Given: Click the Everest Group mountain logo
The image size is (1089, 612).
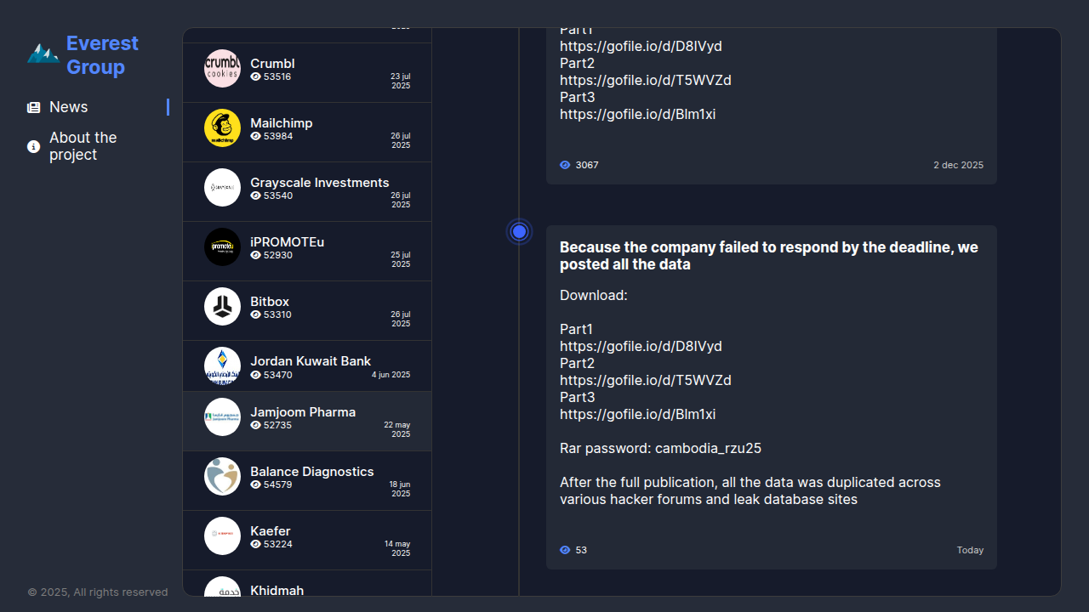Looking at the screenshot, I should click(43, 54).
